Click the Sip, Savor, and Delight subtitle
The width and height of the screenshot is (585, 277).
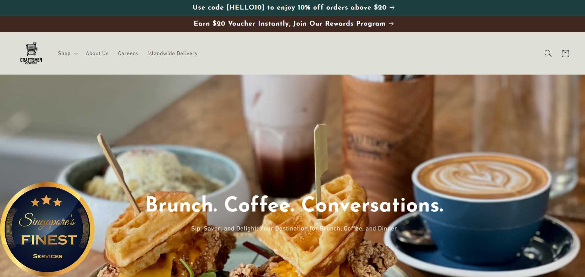[294, 228]
